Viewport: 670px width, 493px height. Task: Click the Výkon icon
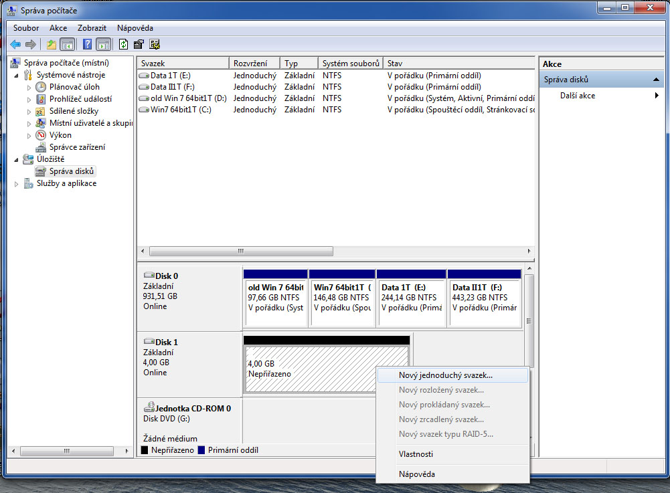click(x=41, y=135)
